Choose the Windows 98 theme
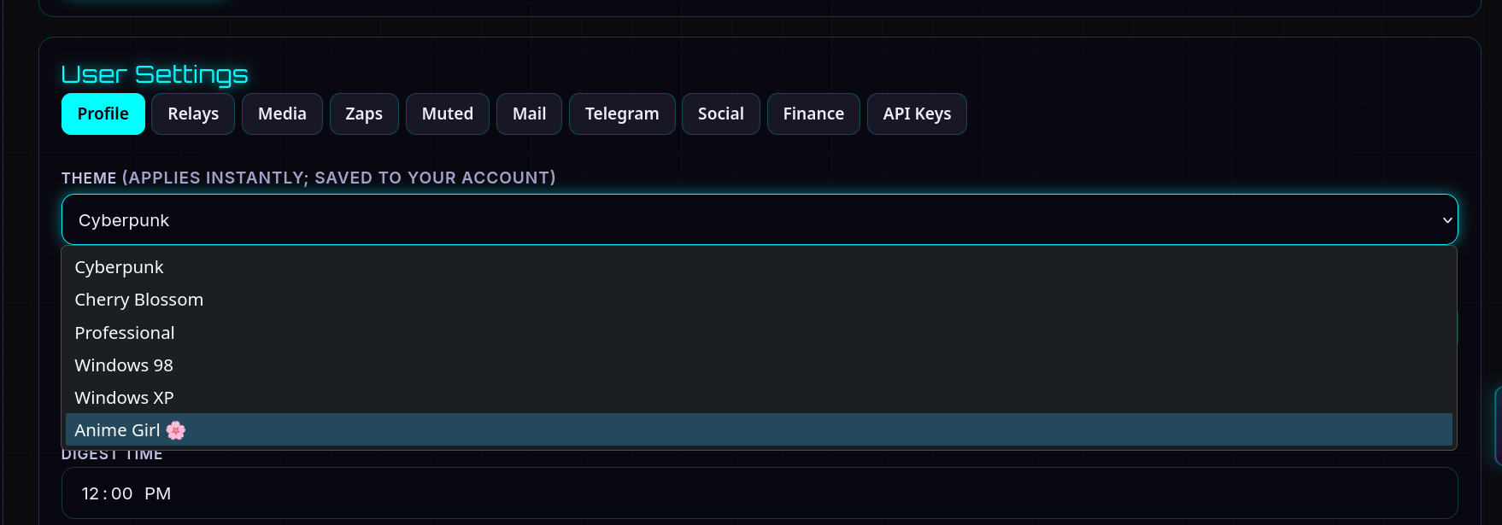The width and height of the screenshot is (1502, 525). click(759, 365)
